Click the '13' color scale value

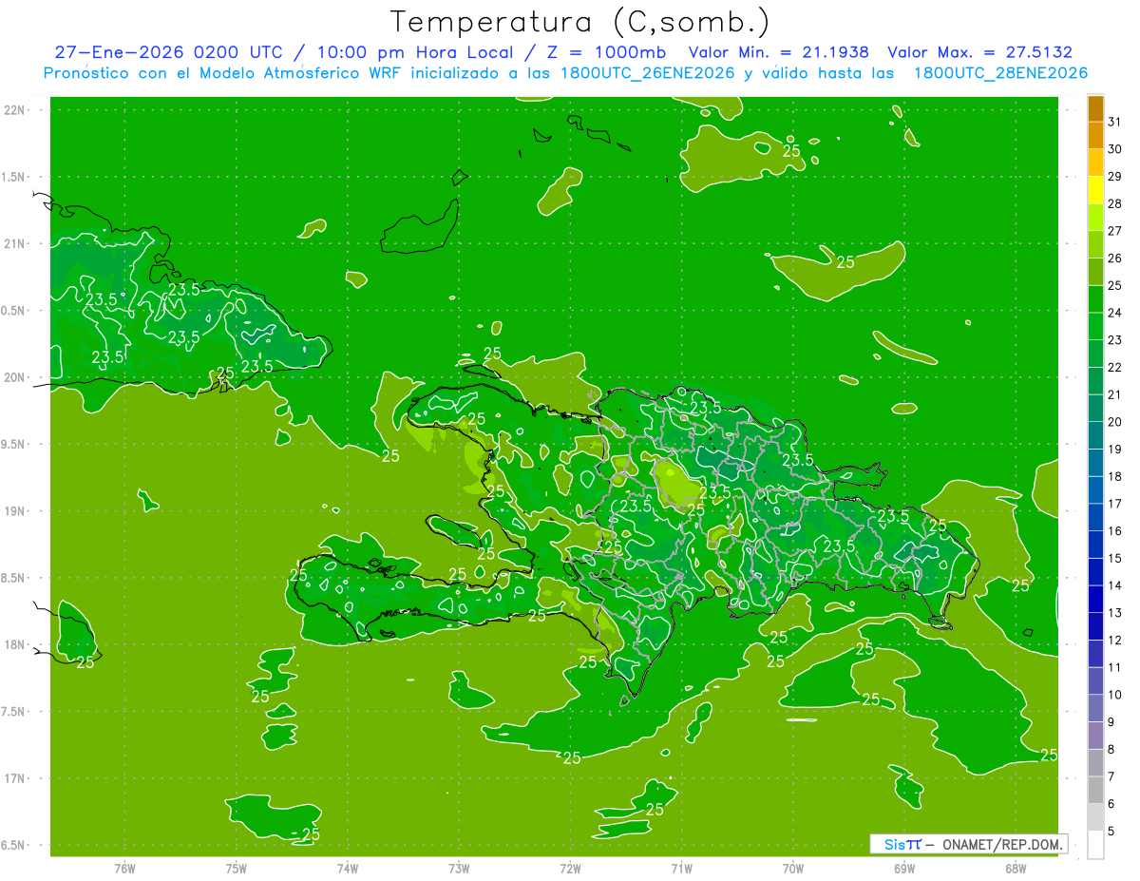point(1115,613)
